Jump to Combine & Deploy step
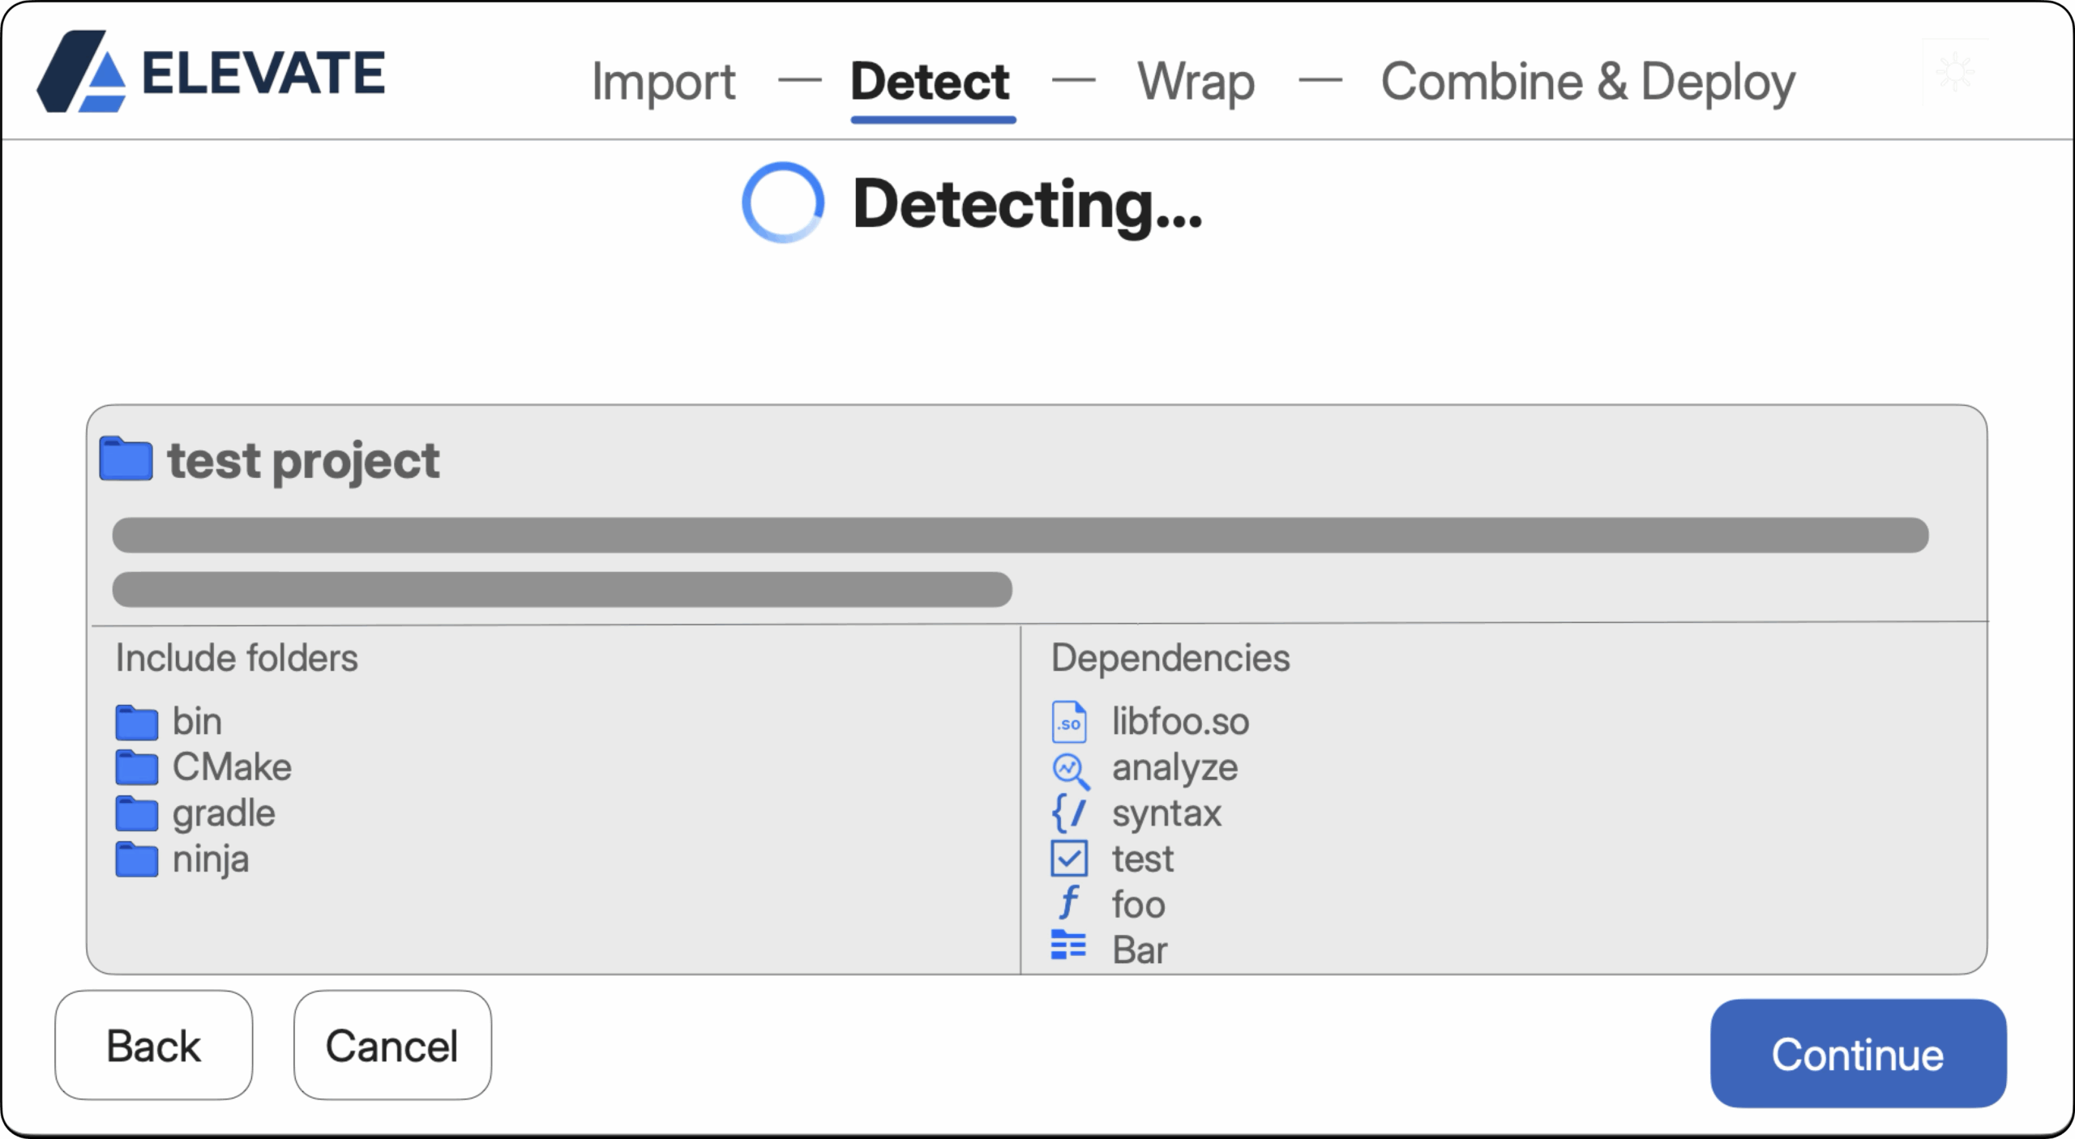2075x1139 pixels. [x=1587, y=83]
